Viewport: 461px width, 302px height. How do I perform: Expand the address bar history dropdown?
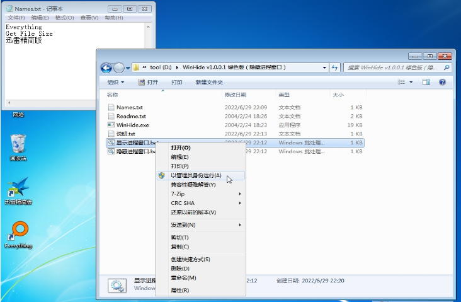(324, 67)
